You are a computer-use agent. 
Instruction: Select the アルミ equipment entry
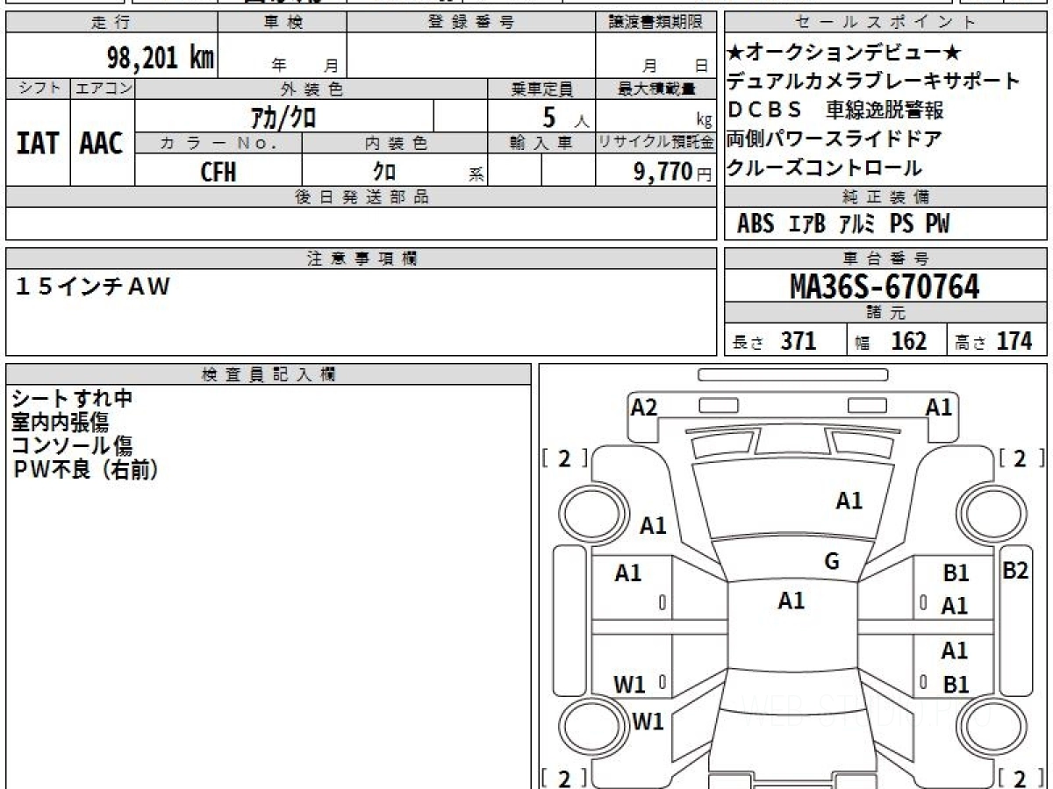857,224
